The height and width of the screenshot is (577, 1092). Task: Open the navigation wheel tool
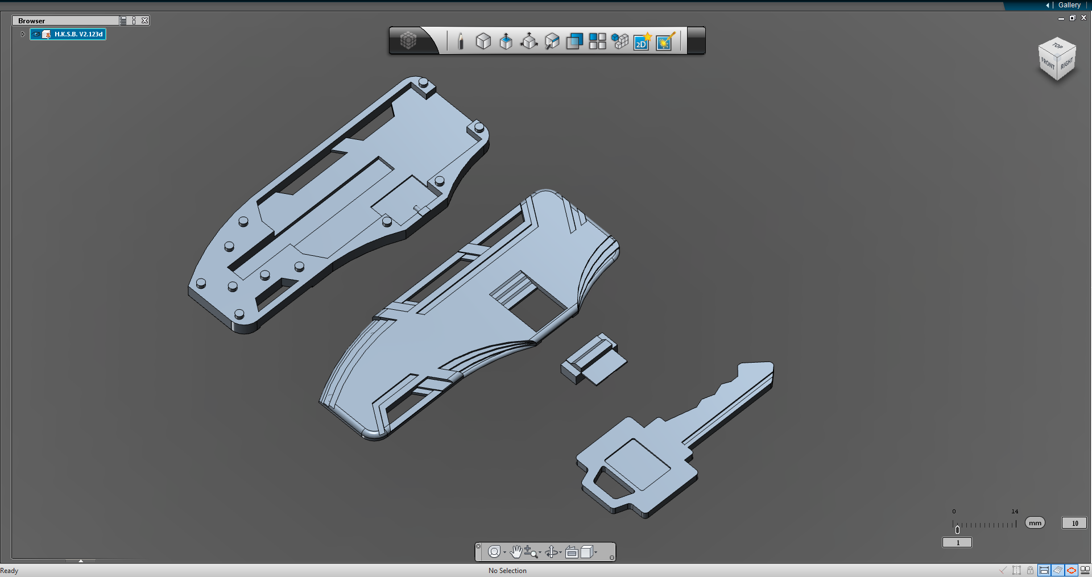coord(494,552)
